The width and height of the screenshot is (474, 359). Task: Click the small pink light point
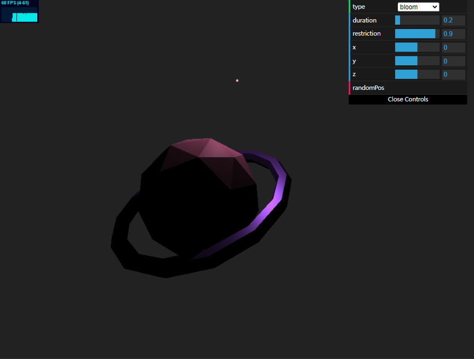(237, 81)
